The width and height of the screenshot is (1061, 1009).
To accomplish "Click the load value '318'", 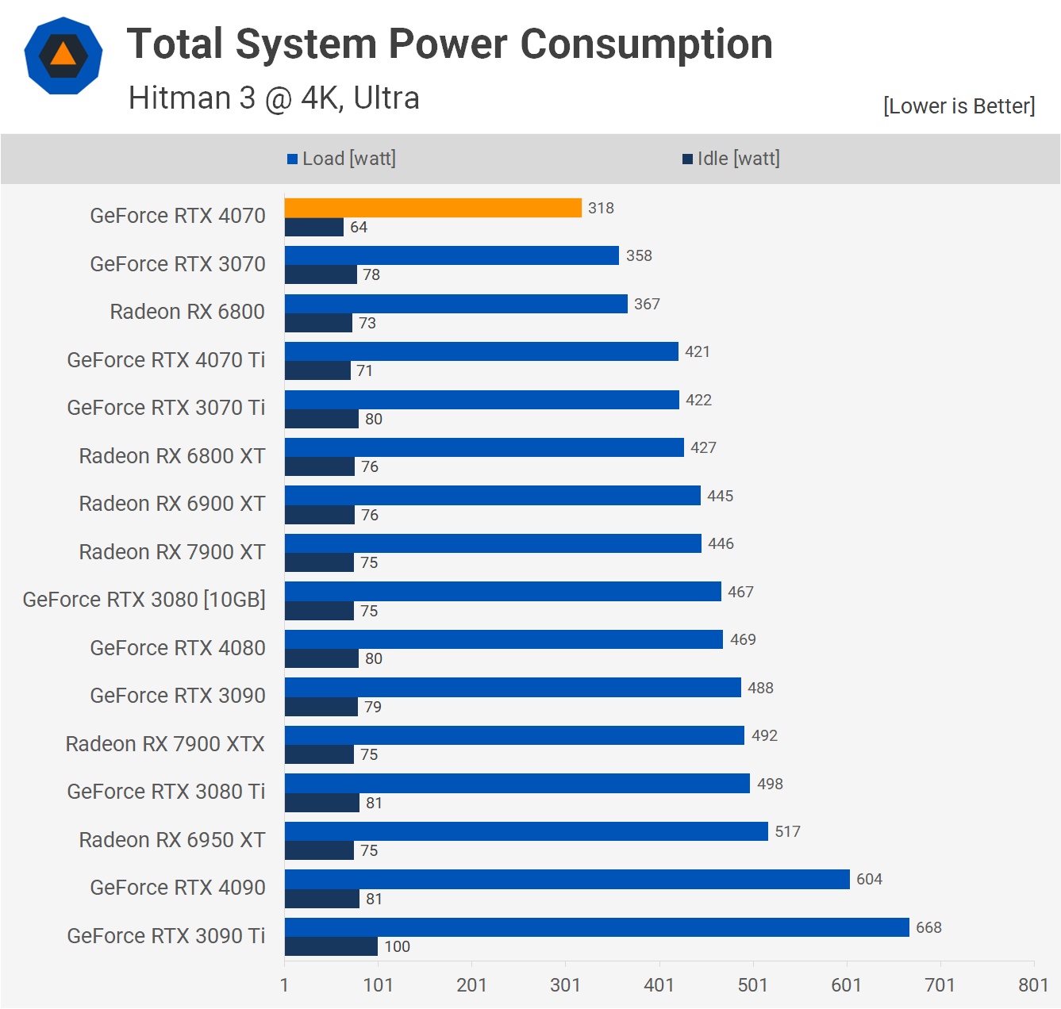I will [x=601, y=209].
